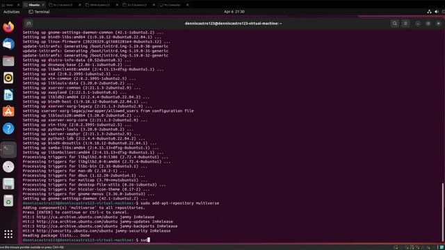This screenshot has width=445, height=250.
Task: Click the Hit:3 jammy-backports InRelease line
Action: [x=100, y=226]
